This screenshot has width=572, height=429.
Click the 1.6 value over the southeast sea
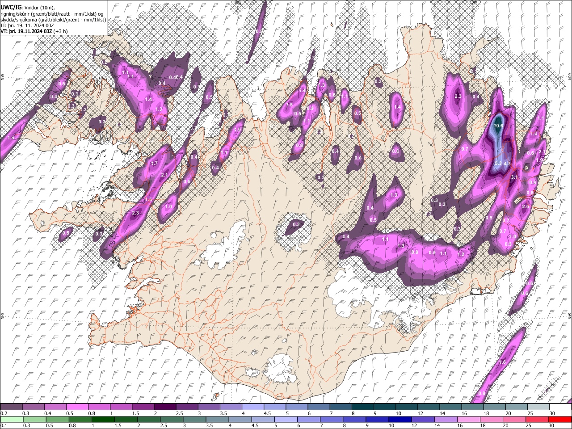(x=502, y=362)
